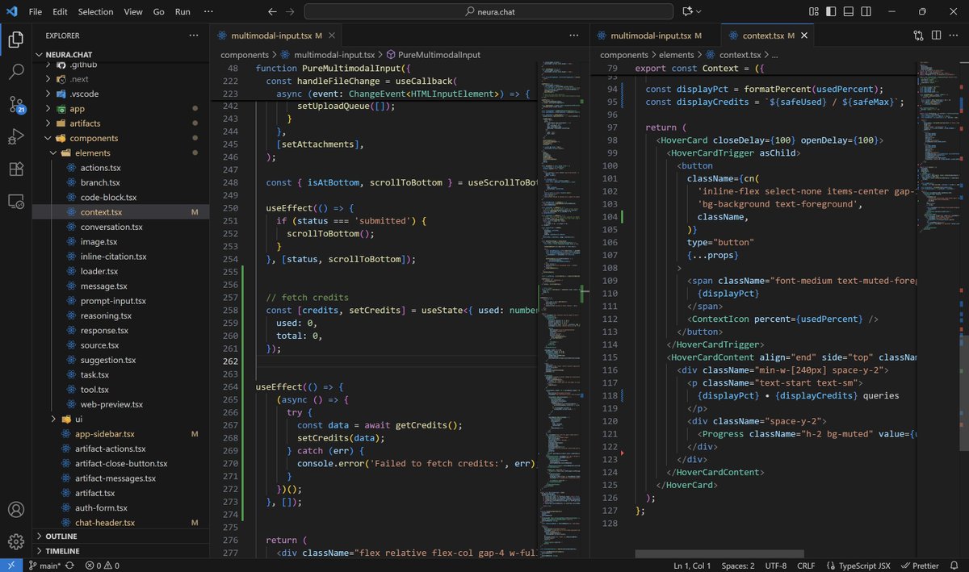Viewport: 969px width, 572px height.
Task: Click the neura.chat command center search box
Action: click(x=489, y=12)
